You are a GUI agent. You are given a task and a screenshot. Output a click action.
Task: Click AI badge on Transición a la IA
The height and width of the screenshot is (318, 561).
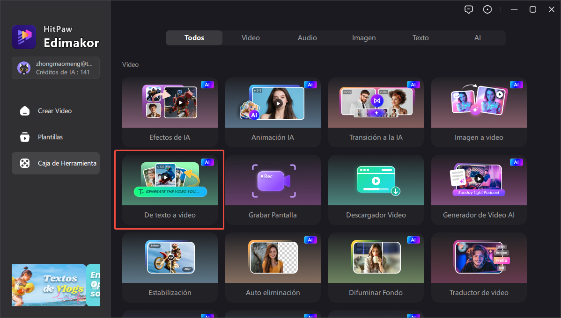coord(413,85)
